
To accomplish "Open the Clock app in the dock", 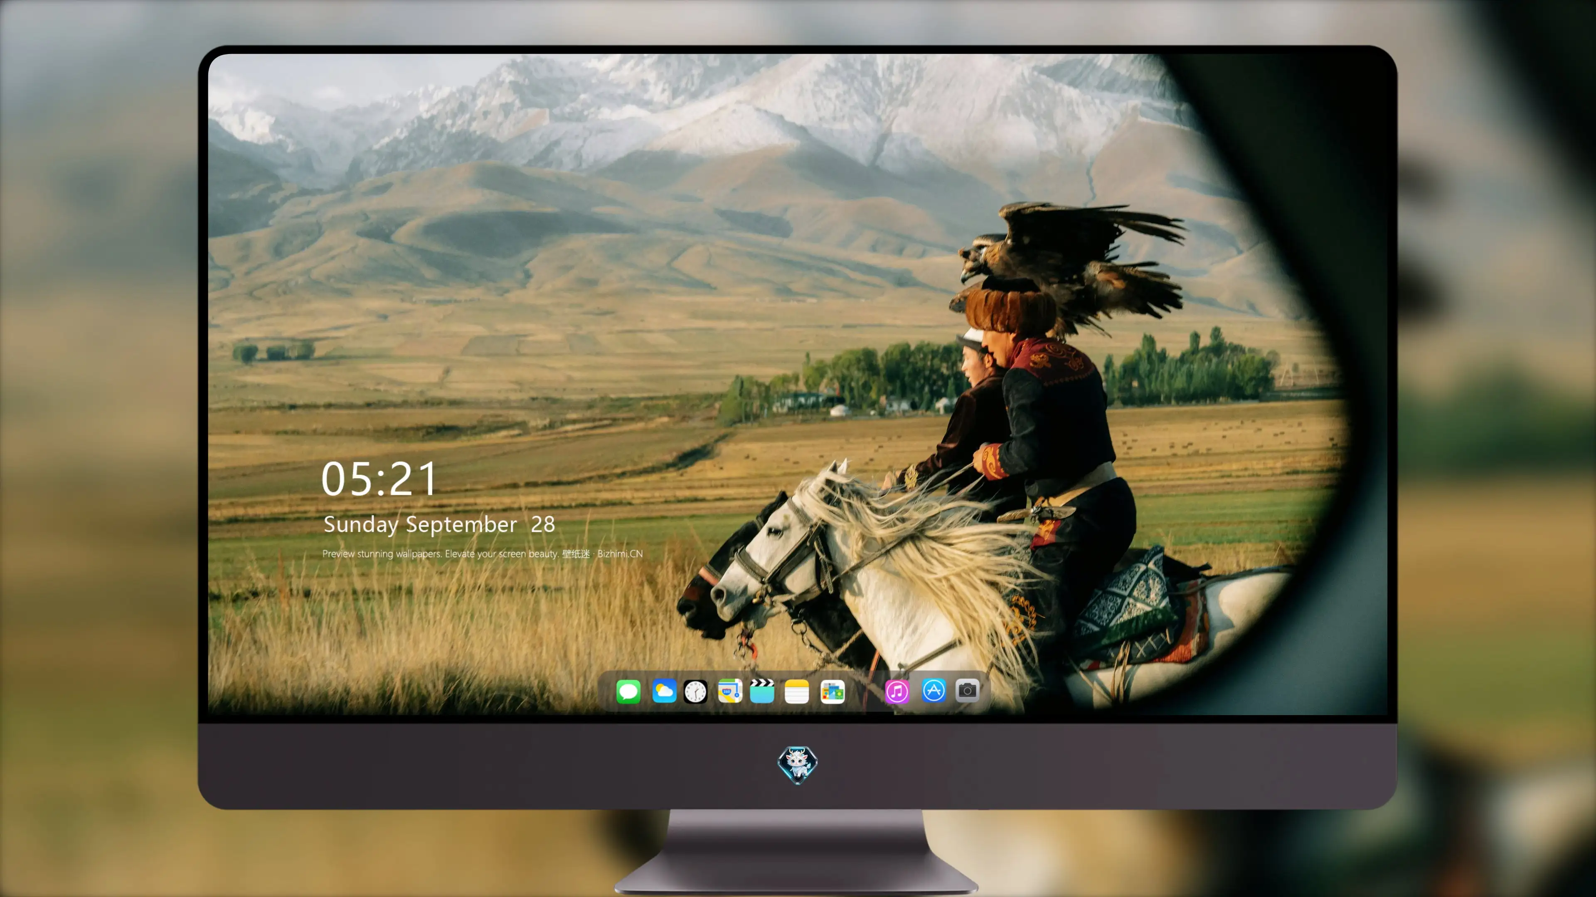I will coord(695,691).
